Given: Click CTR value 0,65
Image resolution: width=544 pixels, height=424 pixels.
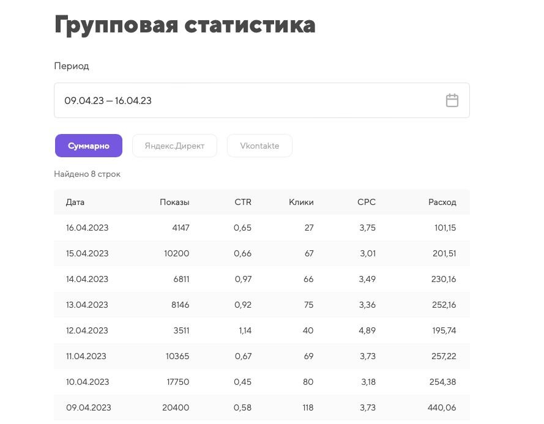Looking at the screenshot, I should pyautogui.click(x=242, y=228).
